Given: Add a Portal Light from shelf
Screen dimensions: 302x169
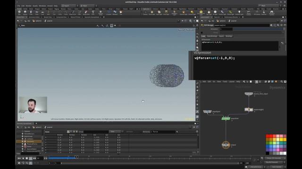Looking at the screenshot, I should pyautogui.click(x=230, y=13).
